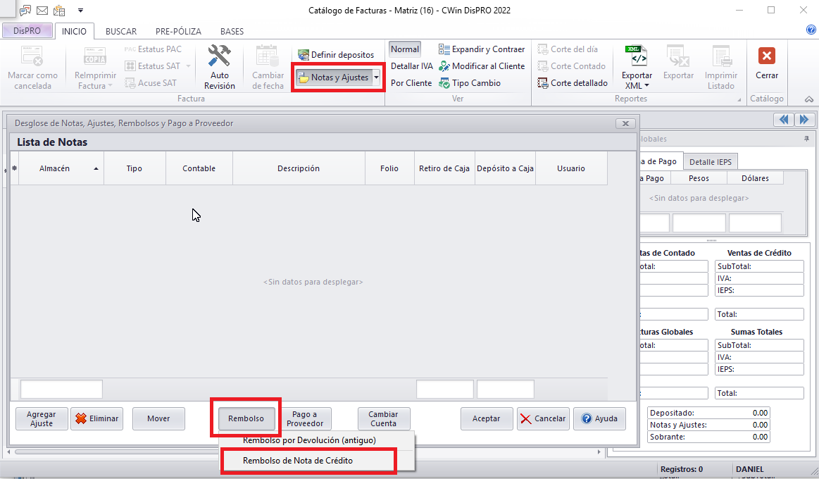The width and height of the screenshot is (819, 479).
Task: Open Corte detallado report
Action: [572, 83]
